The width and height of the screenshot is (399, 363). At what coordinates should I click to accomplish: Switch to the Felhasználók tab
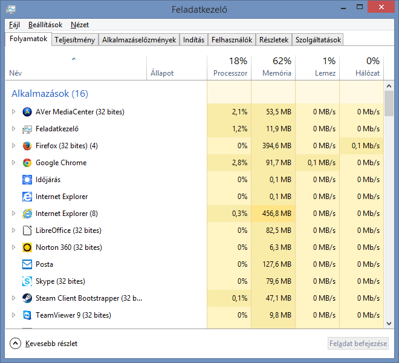pyautogui.click(x=232, y=40)
